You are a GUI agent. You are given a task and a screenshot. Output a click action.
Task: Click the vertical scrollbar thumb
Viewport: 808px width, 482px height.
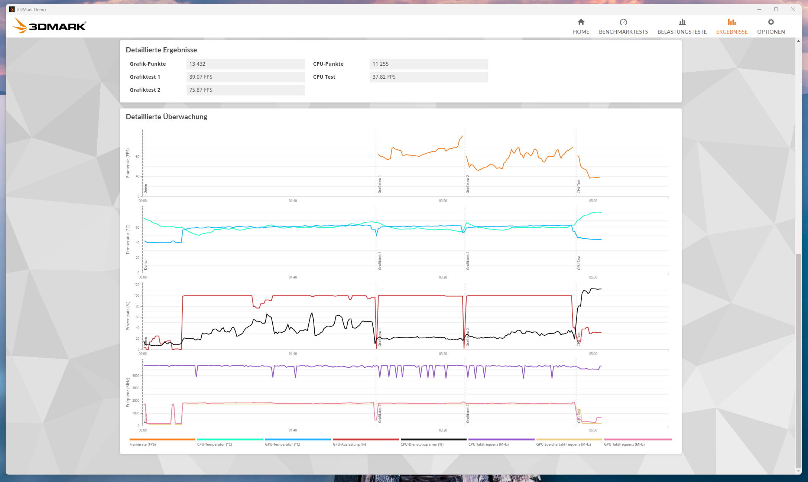click(x=798, y=360)
